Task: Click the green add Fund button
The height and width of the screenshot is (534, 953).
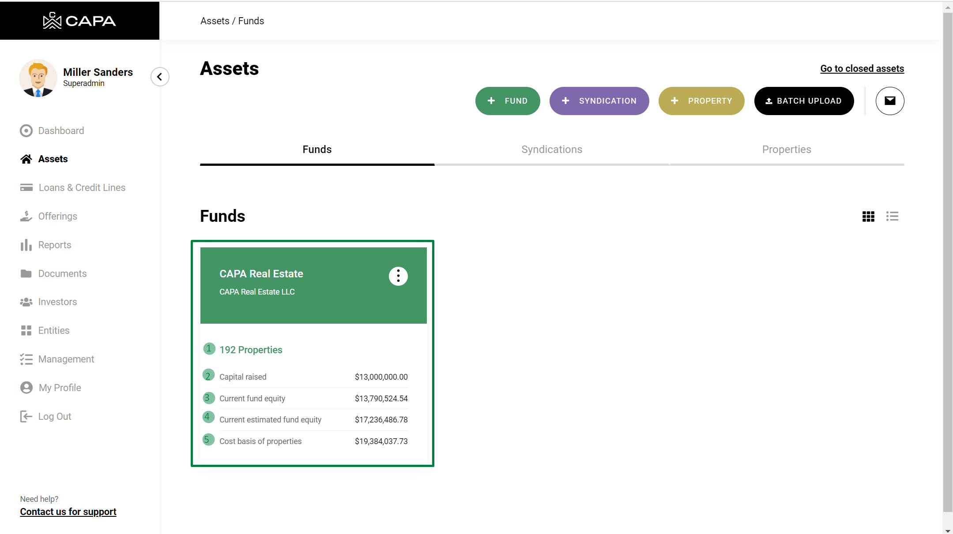Action: (507, 101)
